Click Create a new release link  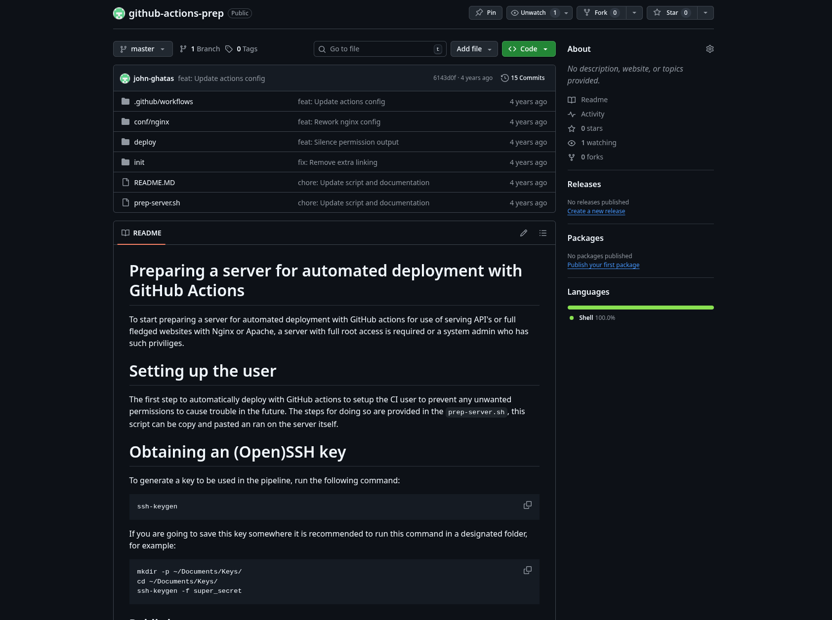pos(596,211)
